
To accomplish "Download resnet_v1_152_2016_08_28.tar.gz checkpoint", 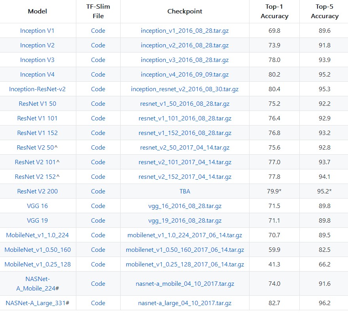I will (x=185, y=133).
